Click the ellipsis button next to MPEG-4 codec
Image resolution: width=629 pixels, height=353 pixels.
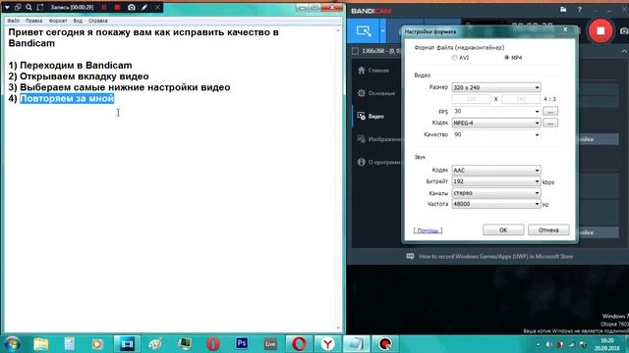pos(550,123)
